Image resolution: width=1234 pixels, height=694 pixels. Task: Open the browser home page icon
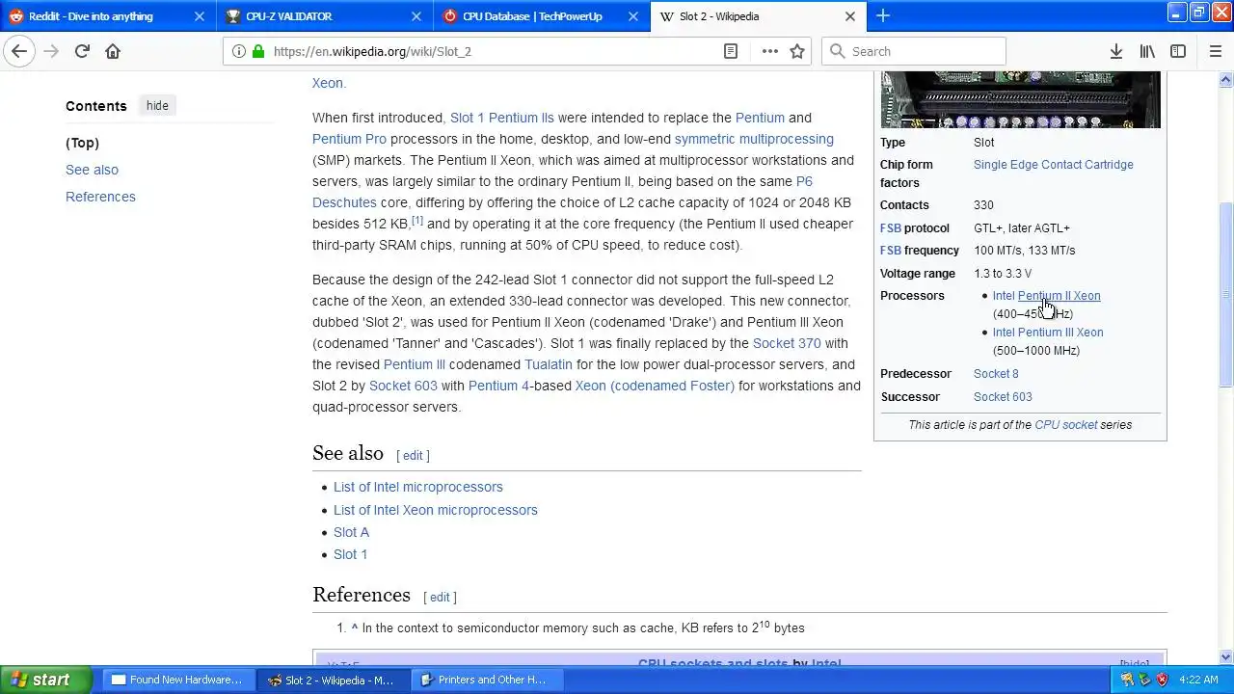[x=113, y=51]
